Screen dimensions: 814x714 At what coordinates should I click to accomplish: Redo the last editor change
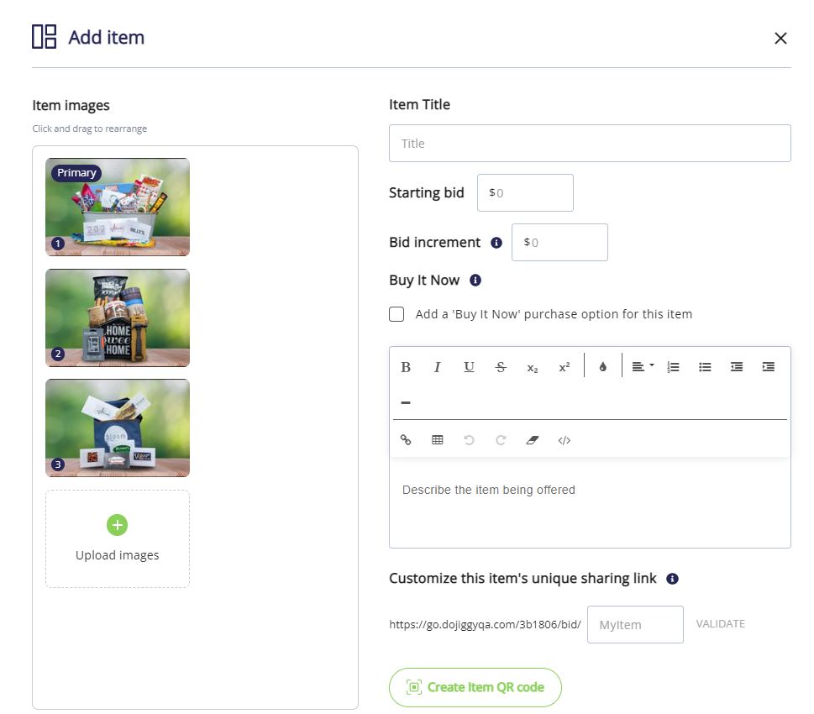501,440
